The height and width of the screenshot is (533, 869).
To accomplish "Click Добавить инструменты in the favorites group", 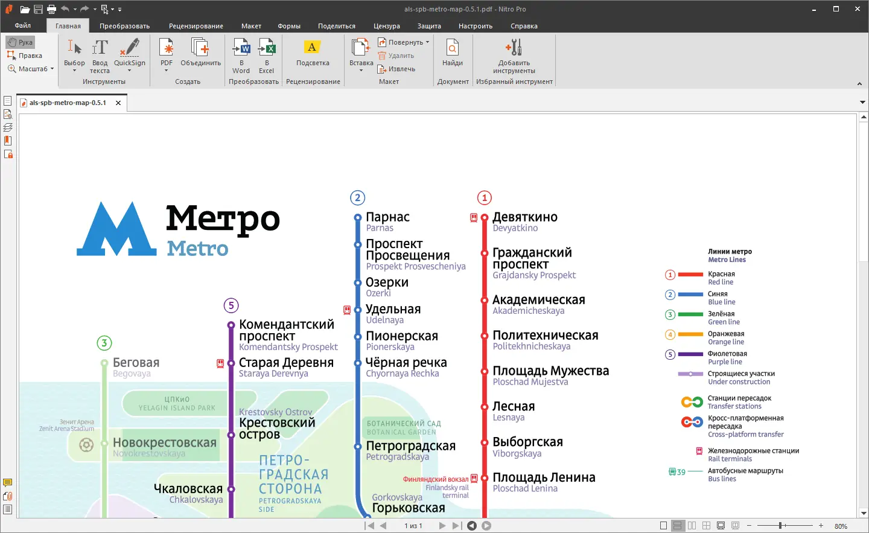I will [x=514, y=54].
